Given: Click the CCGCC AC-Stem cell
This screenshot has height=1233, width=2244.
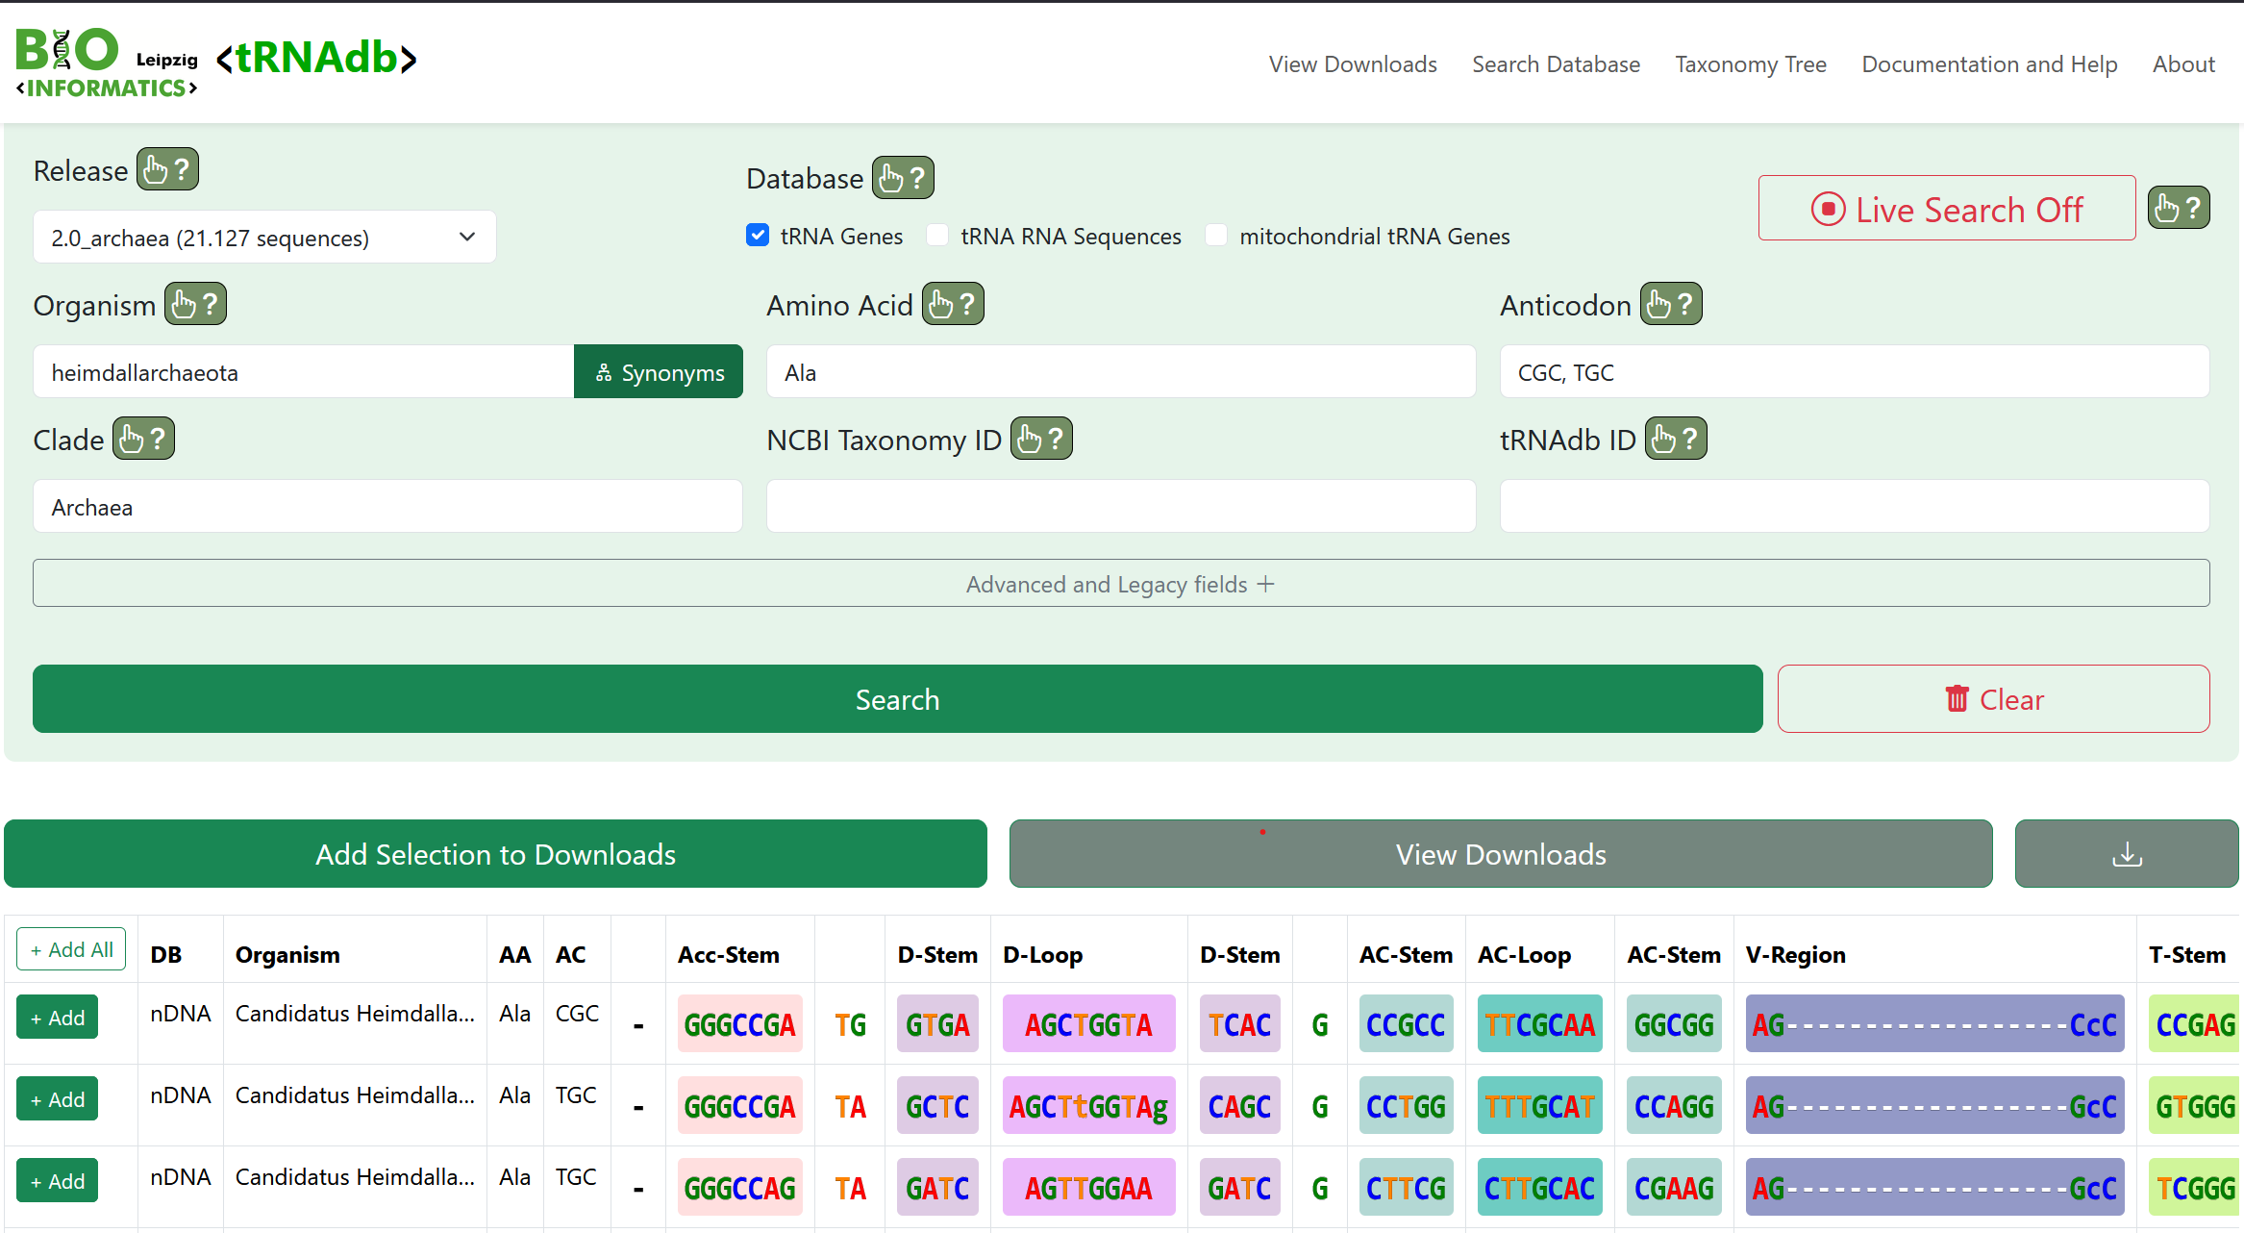Looking at the screenshot, I should [1406, 1024].
